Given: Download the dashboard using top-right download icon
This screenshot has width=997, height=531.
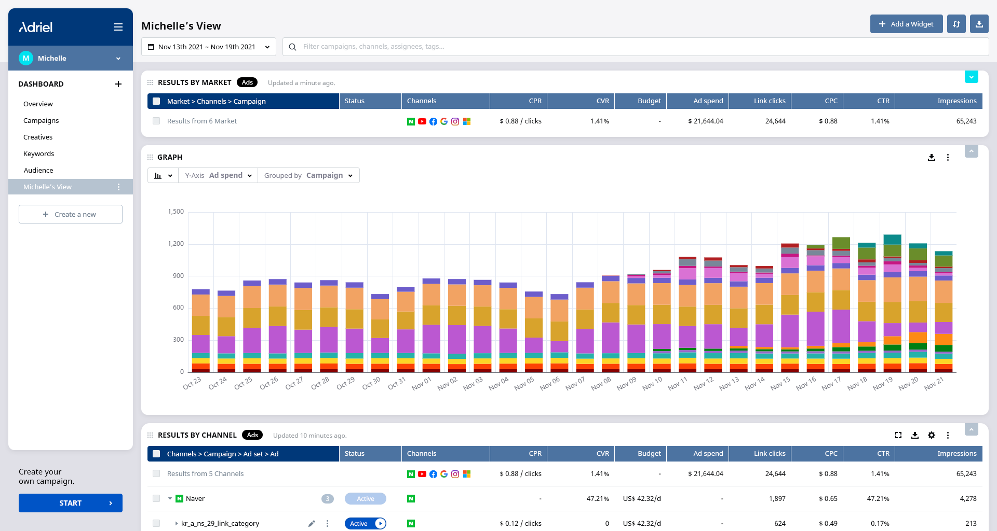Looking at the screenshot, I should 979,24.
